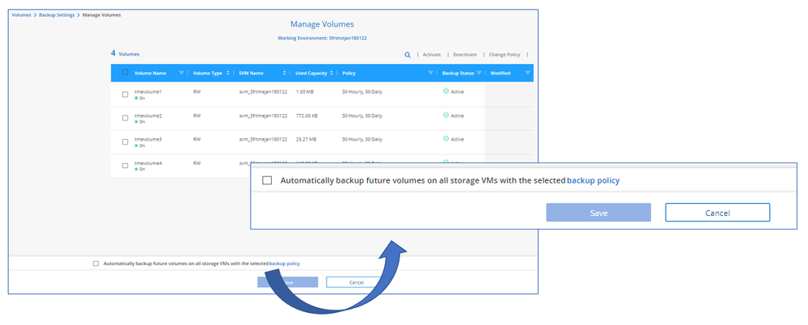Viewport: 808px width, 325px height.
Task: Click Cancel button in zoomed callout
Action: click(x=717, y=213)
